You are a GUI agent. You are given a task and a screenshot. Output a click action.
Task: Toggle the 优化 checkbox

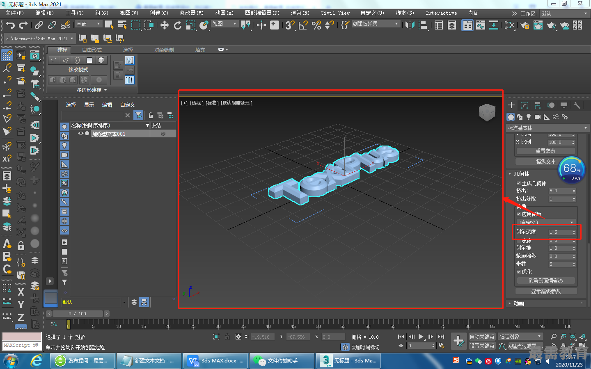point(519,272)
